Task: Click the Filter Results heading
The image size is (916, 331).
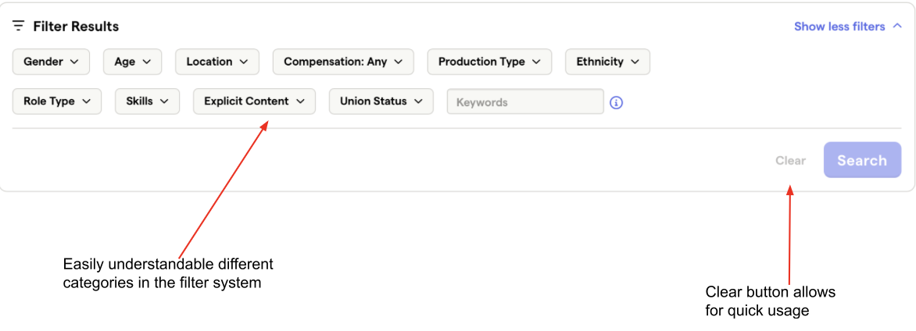Action: pyautogui.click(x=76, y=27)
